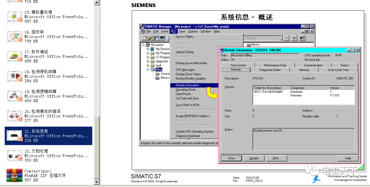Click the Print... button

point(276,158)
